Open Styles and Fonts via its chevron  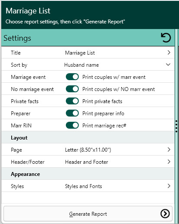tap(169, 186)
